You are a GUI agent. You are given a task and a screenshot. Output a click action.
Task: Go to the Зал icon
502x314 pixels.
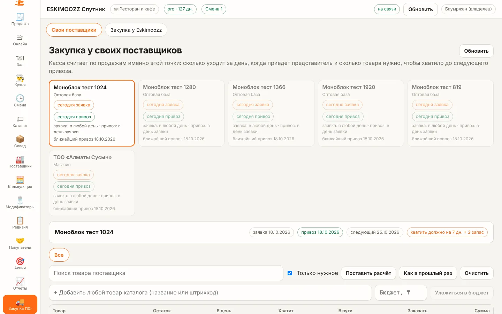point(20,58)
